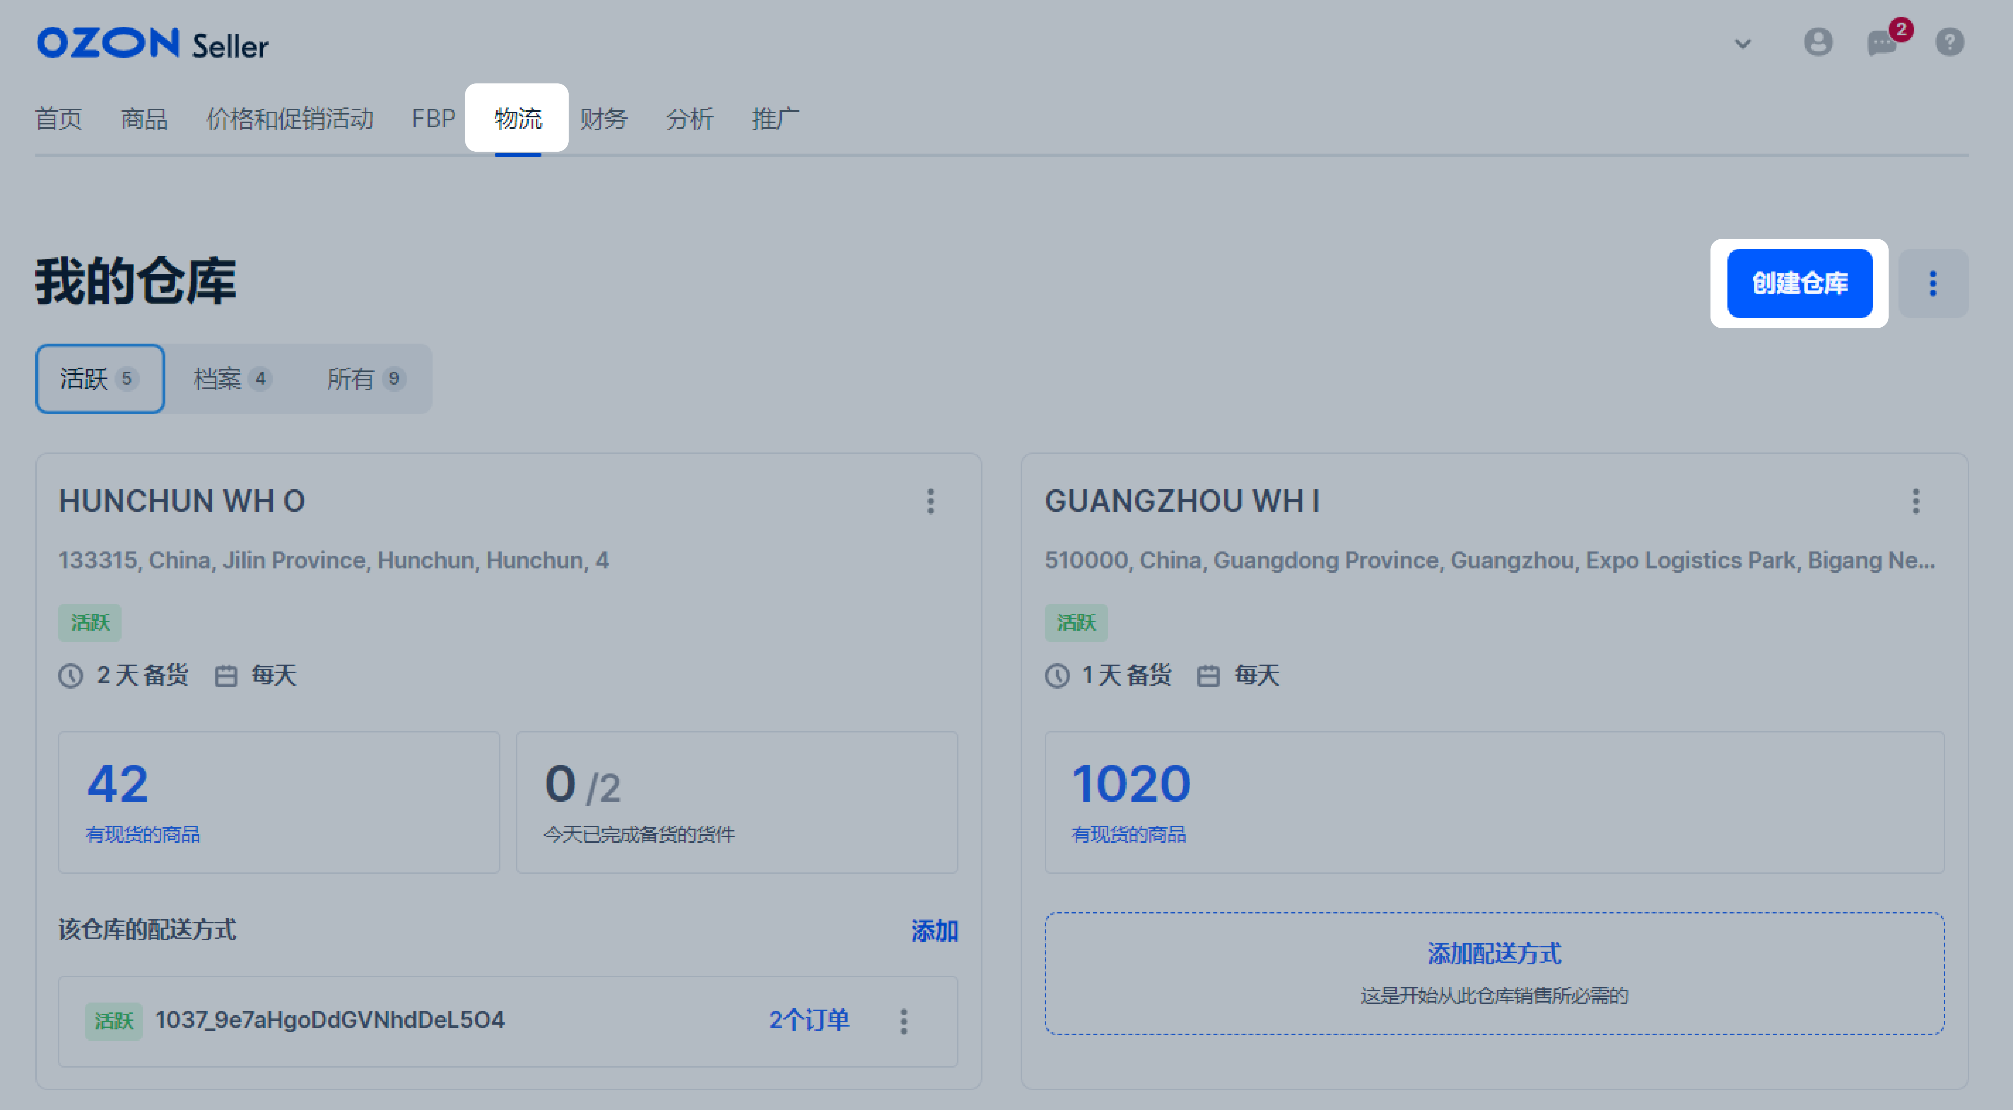Click the calendar icon in GUANGZHOU card
This screenshot has height=1110, width=2013.
1208,676
